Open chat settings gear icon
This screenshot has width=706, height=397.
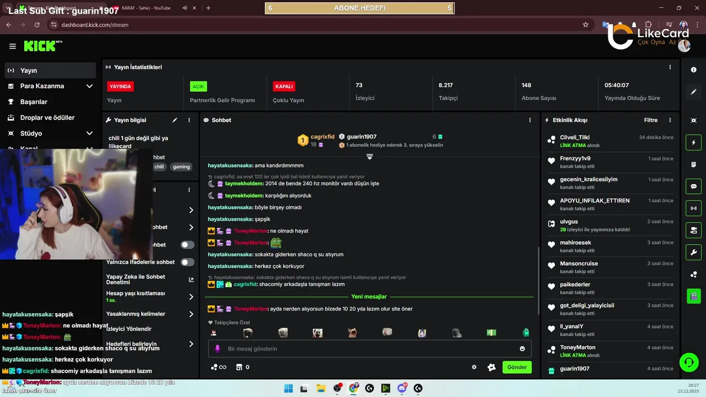(474, 367)
